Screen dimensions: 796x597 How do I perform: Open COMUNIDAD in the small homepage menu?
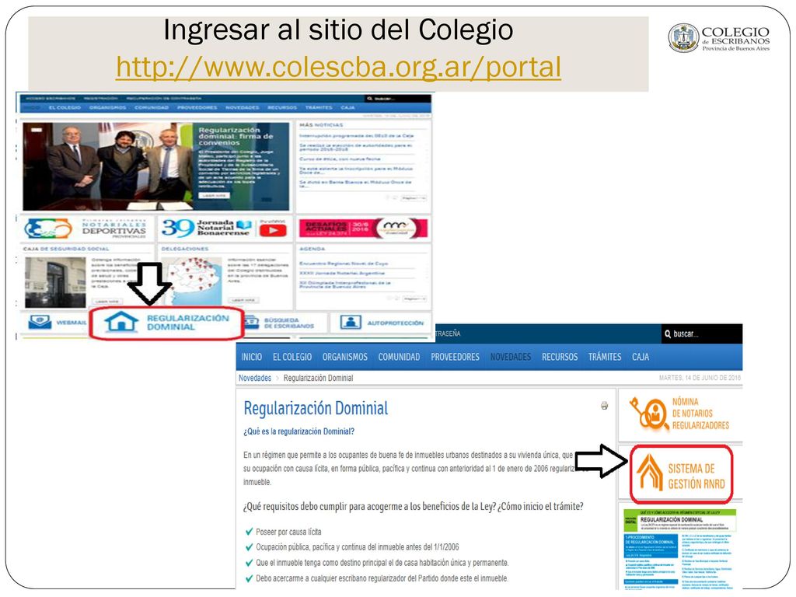coord(152,107)
